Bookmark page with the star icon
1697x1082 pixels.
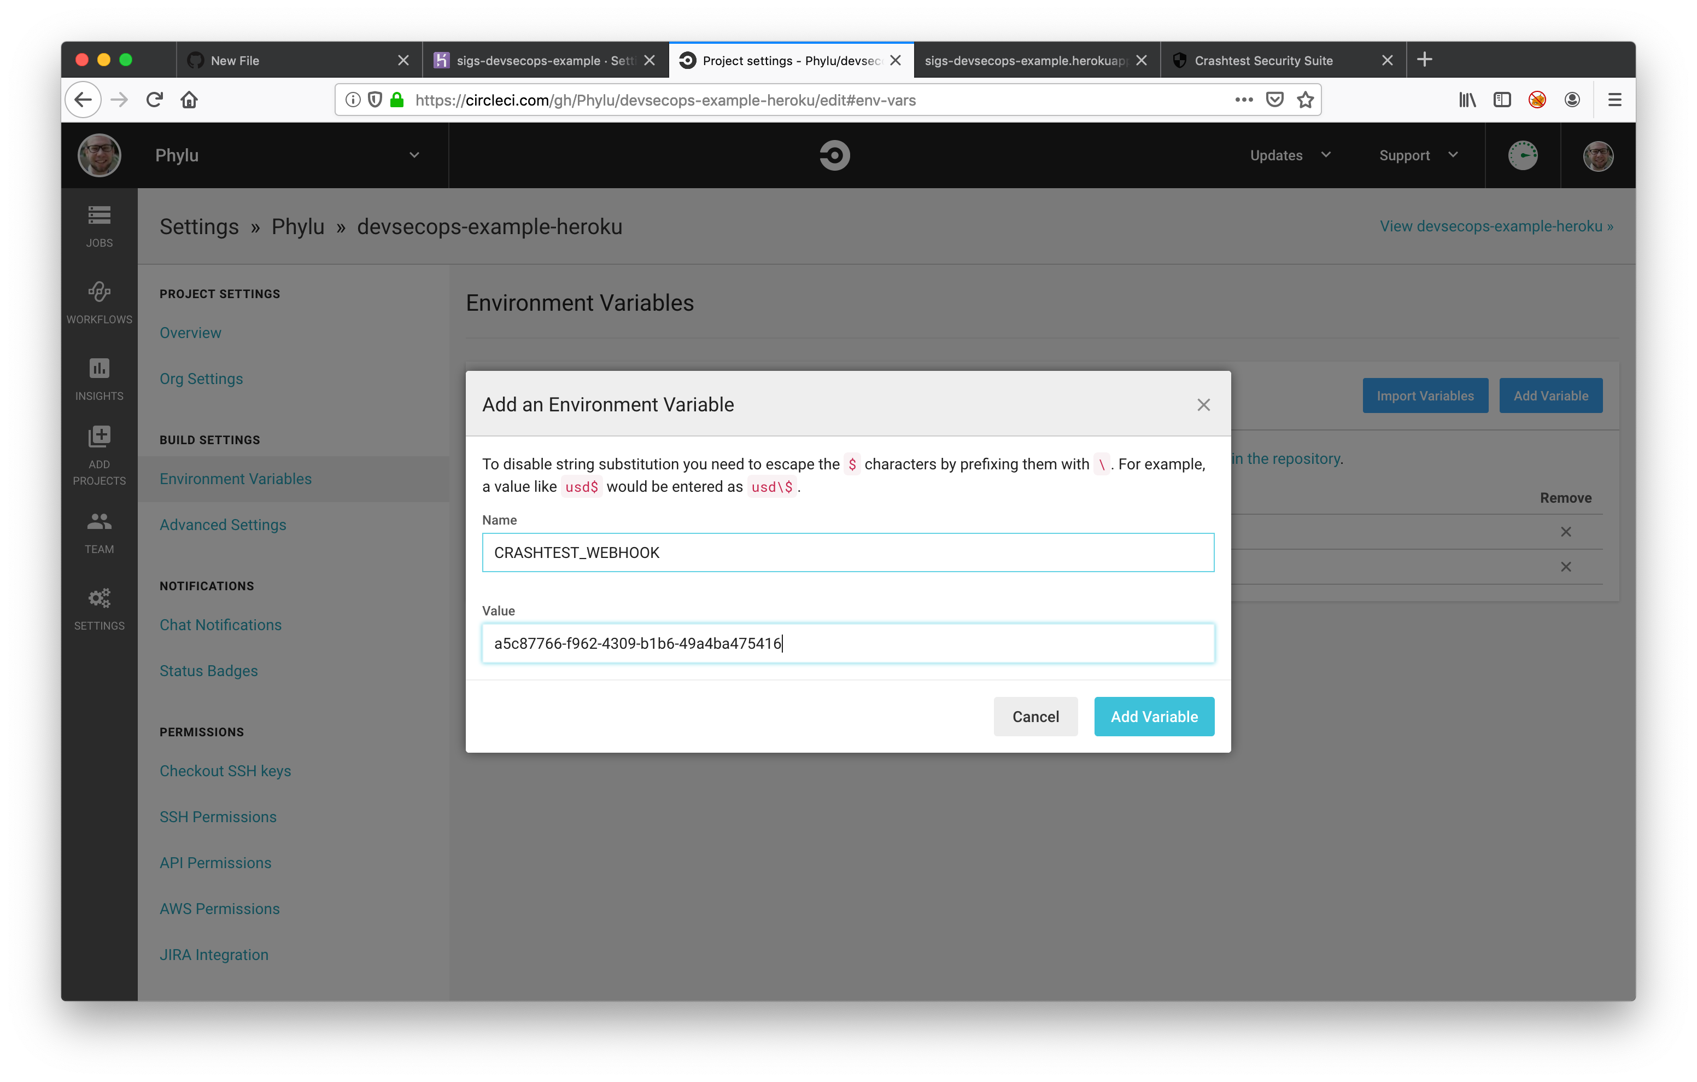click(1305, 100)
